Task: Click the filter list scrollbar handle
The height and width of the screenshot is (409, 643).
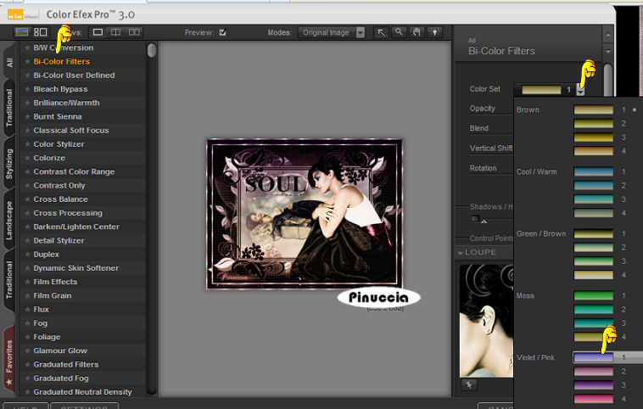Action: click(152, 50)
